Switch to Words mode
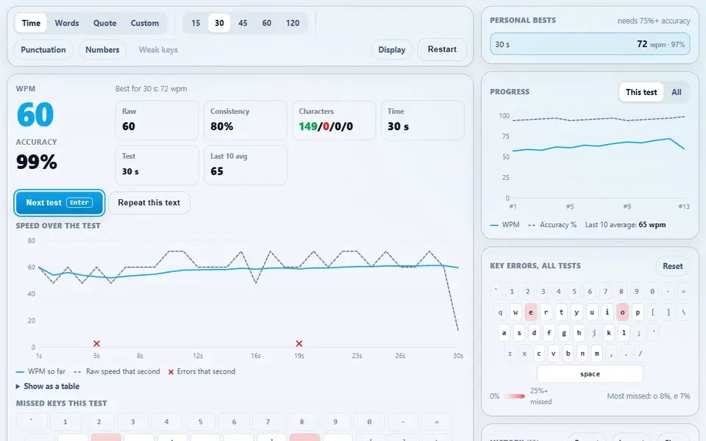The image size is (706, 441). pos(67,23)
